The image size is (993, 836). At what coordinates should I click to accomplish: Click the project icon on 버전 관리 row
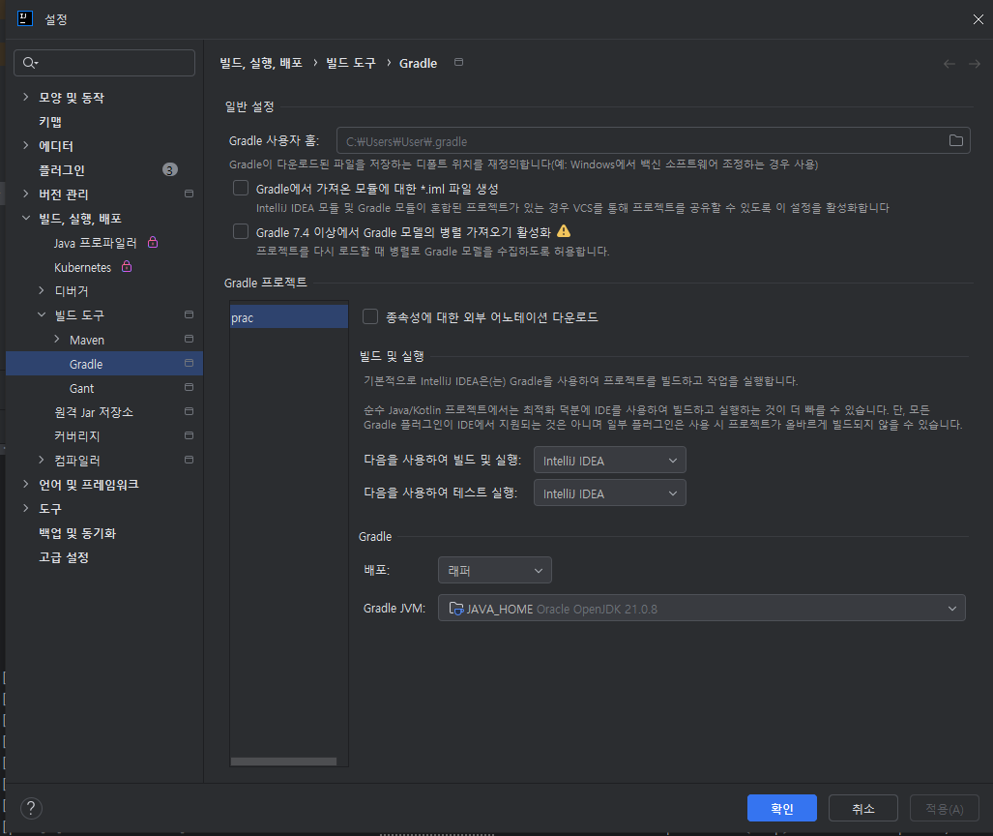[189, 194]
